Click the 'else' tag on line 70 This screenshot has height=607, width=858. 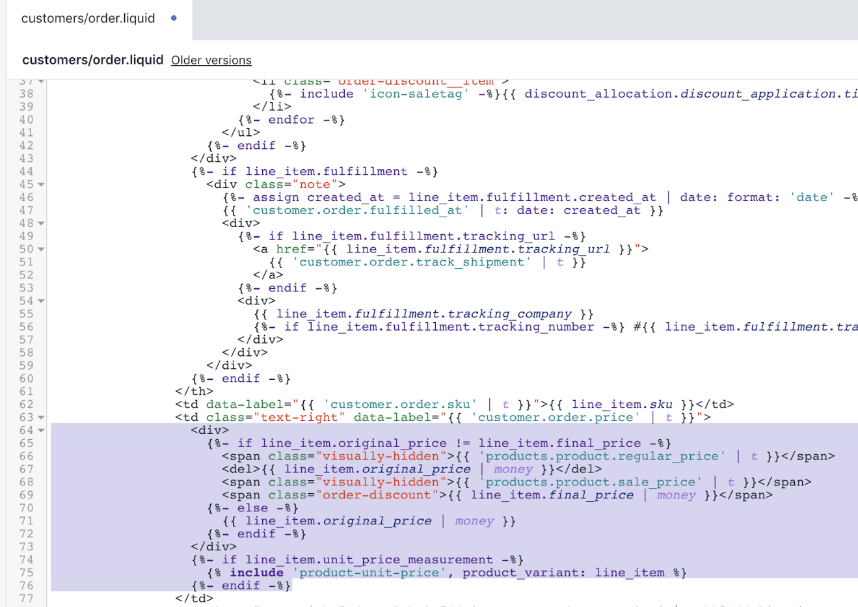point(252,508)
